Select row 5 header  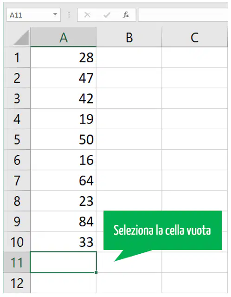coord(17,139)
